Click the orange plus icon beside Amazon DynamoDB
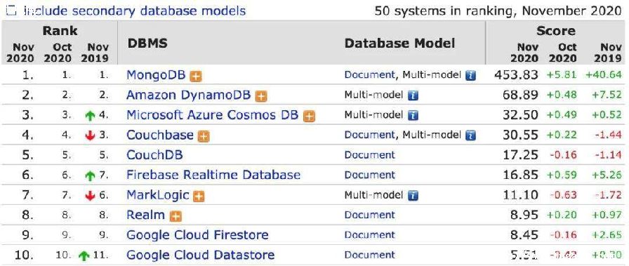Viewport: 629px width, 266px height. point(261,96)
